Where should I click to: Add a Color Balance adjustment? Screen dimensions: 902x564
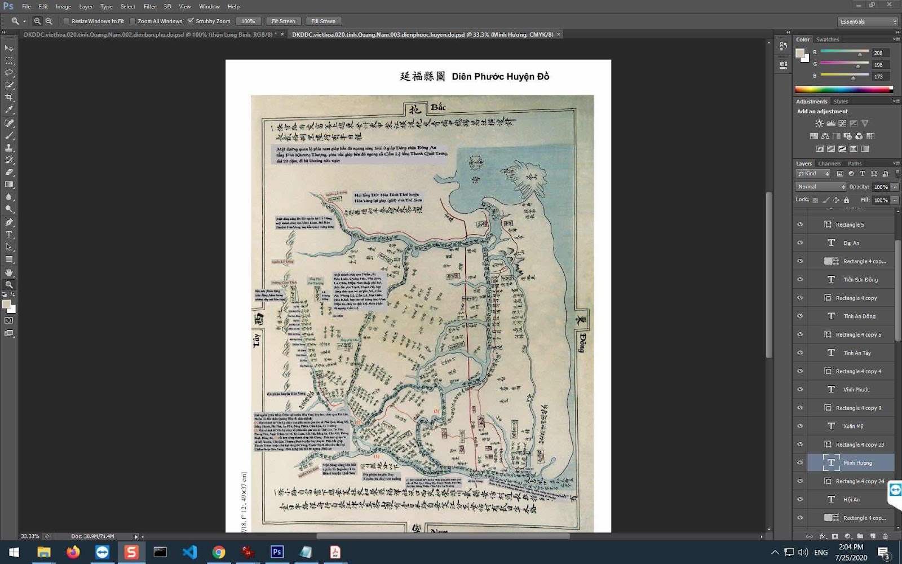(825, 136)
